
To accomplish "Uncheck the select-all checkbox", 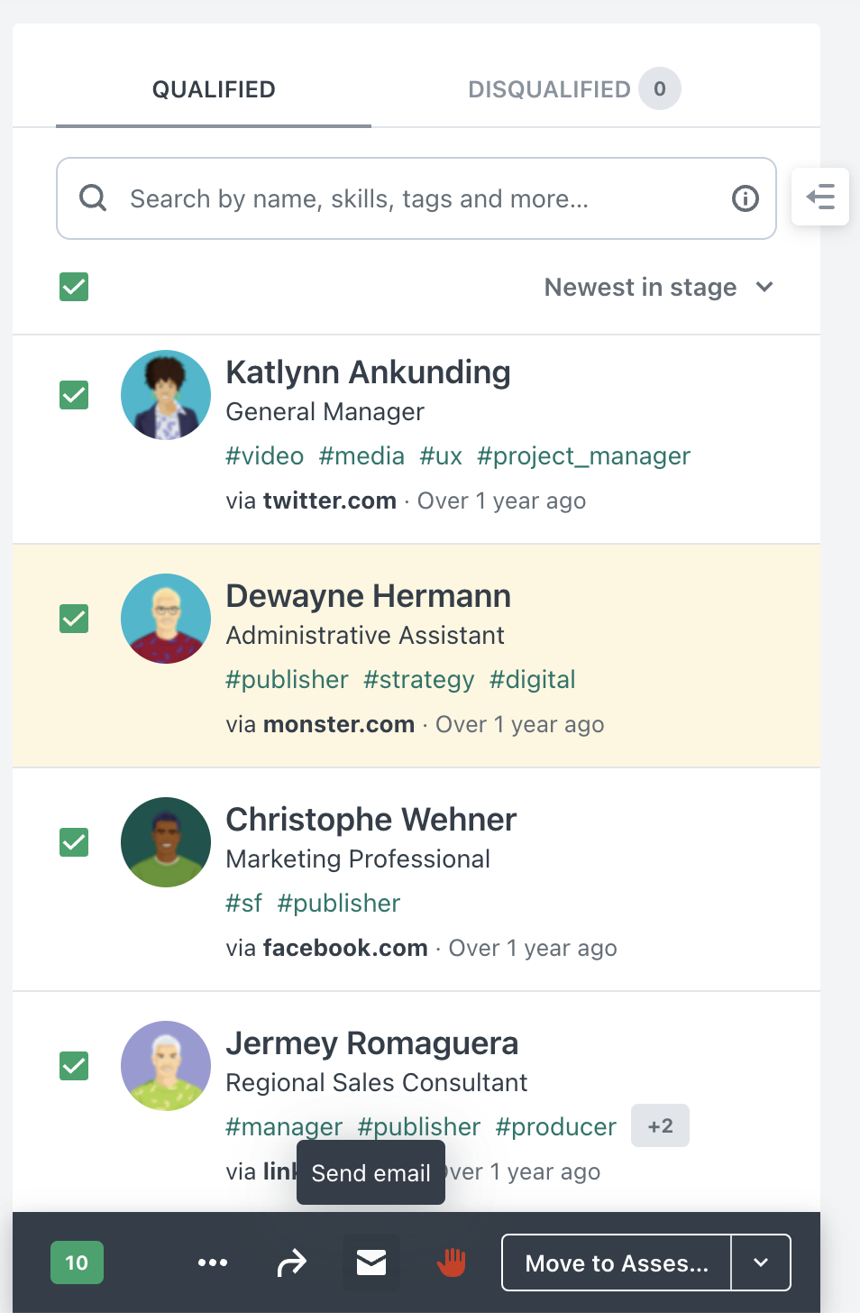I will (73, 287).
